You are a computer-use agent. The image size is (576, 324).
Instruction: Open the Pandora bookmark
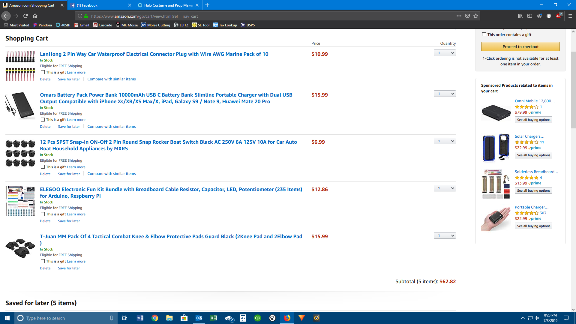click(42, 25)
